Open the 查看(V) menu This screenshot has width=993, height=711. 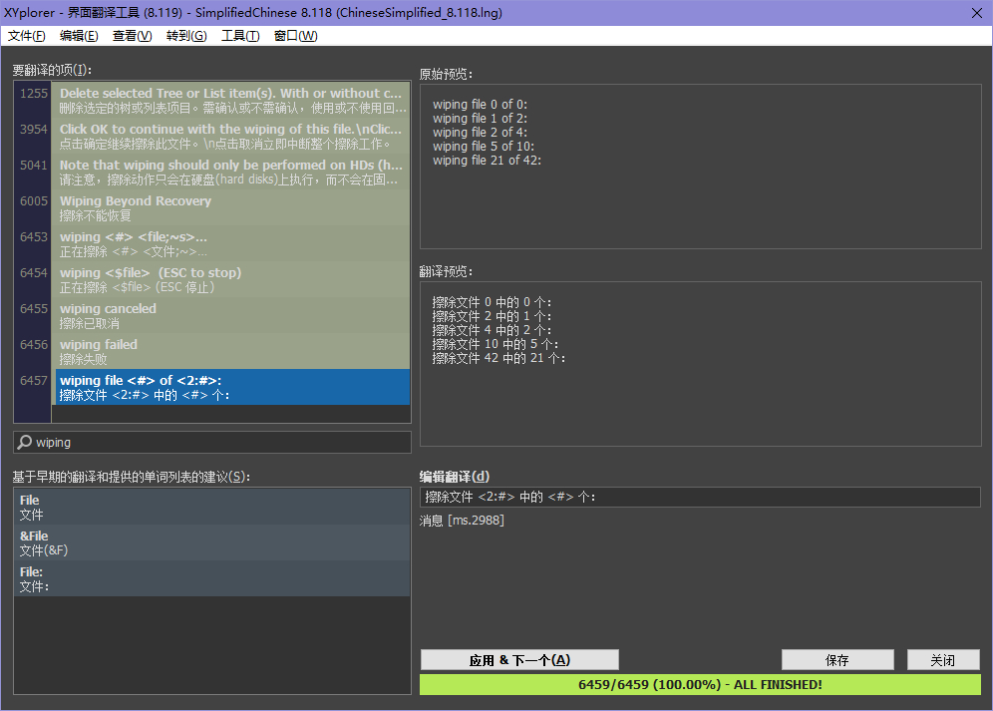[133, 36]
